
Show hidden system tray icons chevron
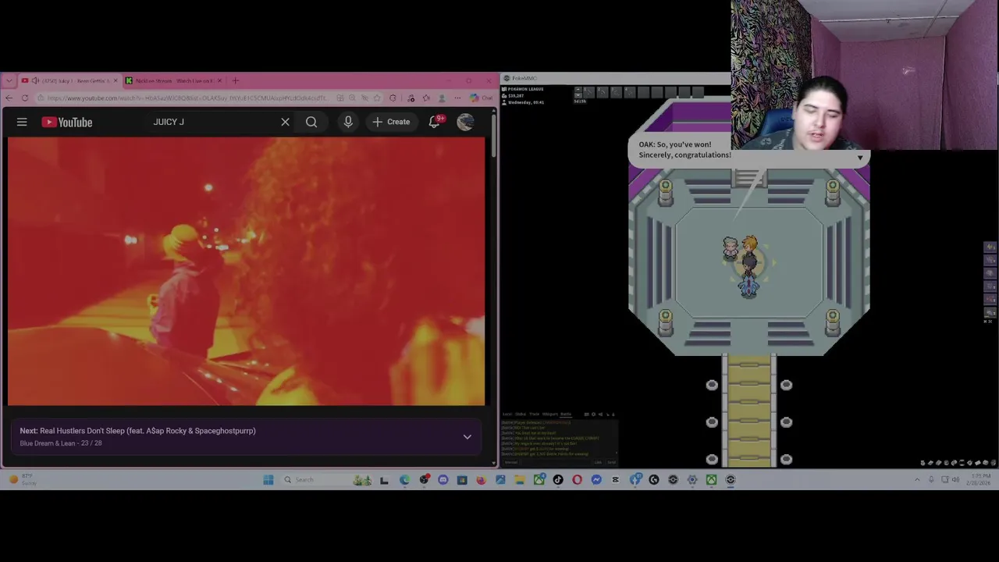(x=917, y=479)
